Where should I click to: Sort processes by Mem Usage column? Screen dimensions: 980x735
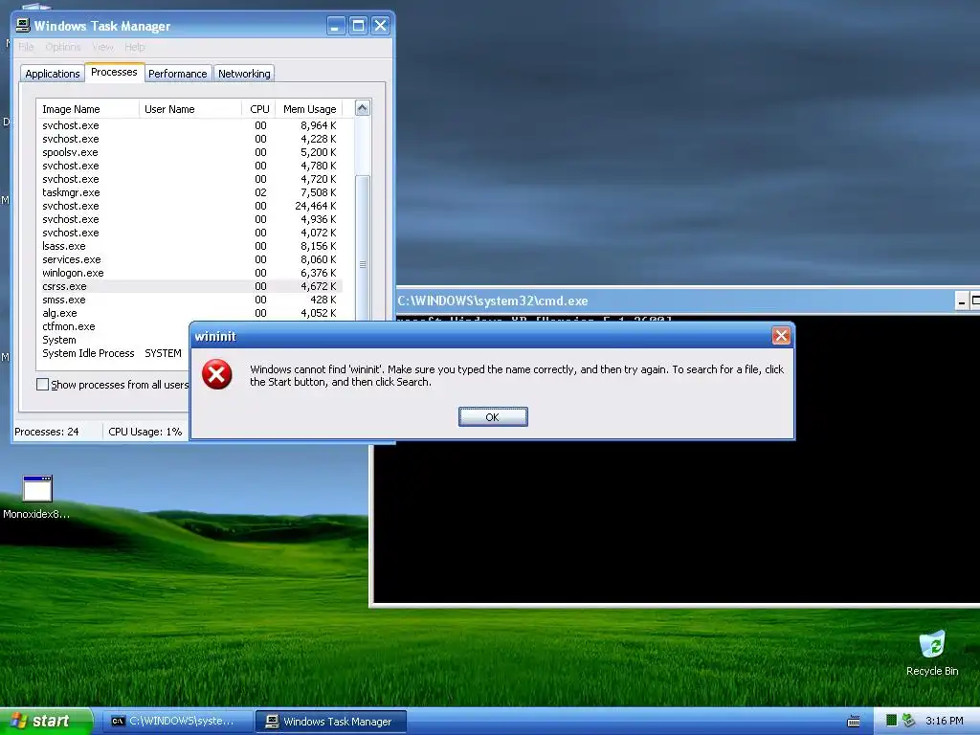(x=309, y=109)
